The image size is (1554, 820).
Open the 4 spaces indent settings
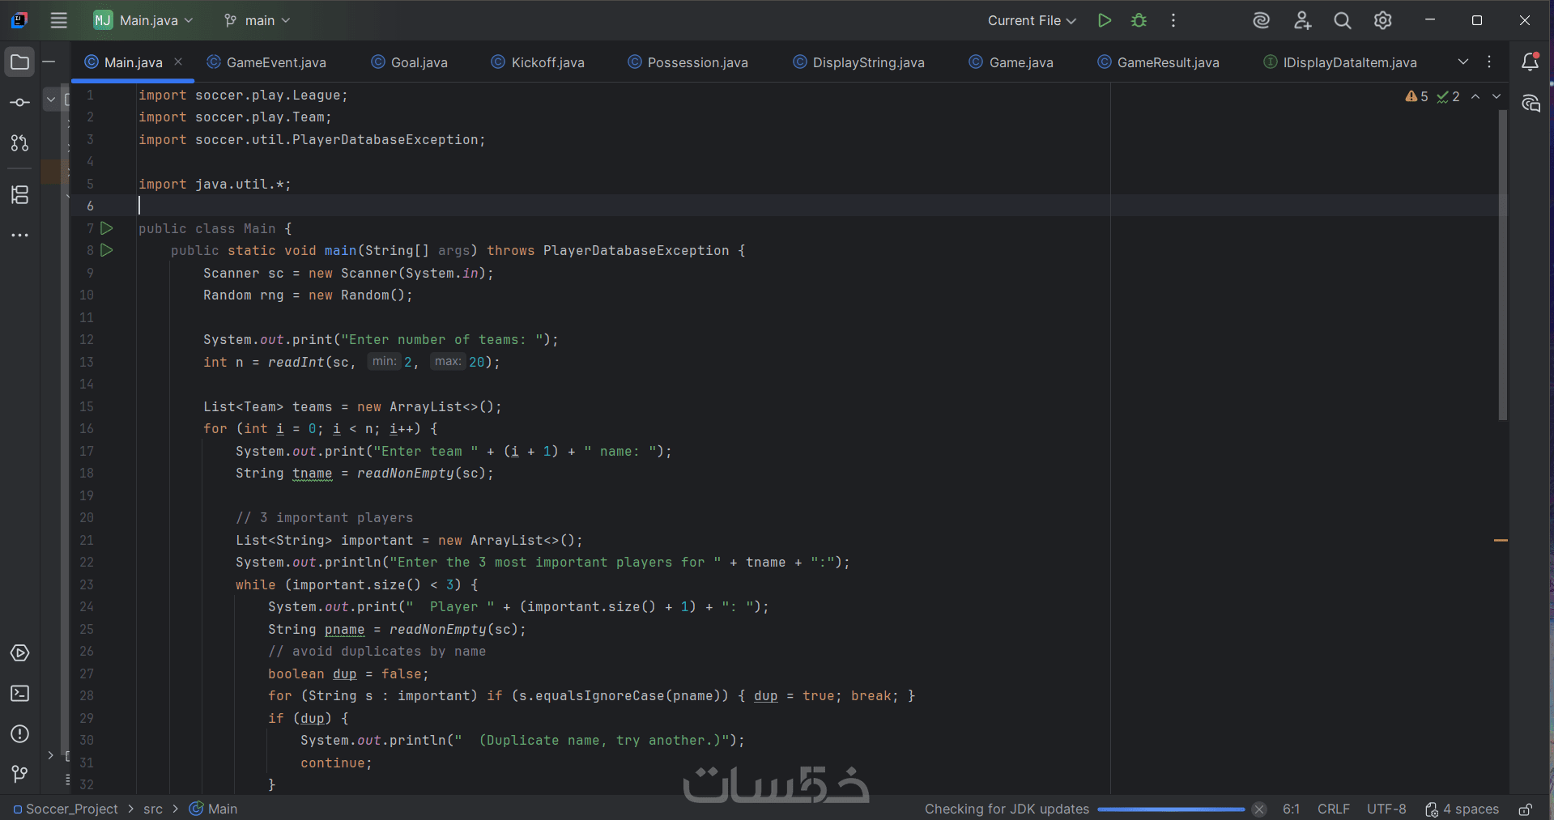point(1462,809)
